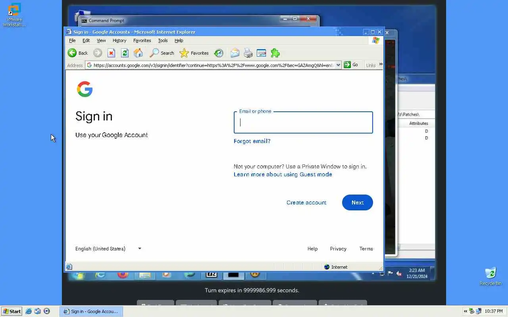The height and width of the screenshot is (317, 508).
Task: Click the Email or phone input field
Action: 303,122
